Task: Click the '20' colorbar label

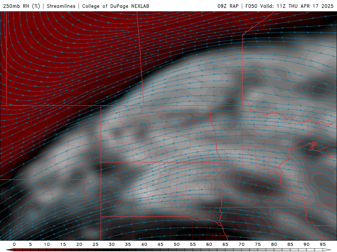Action: (x=79, y=244)
